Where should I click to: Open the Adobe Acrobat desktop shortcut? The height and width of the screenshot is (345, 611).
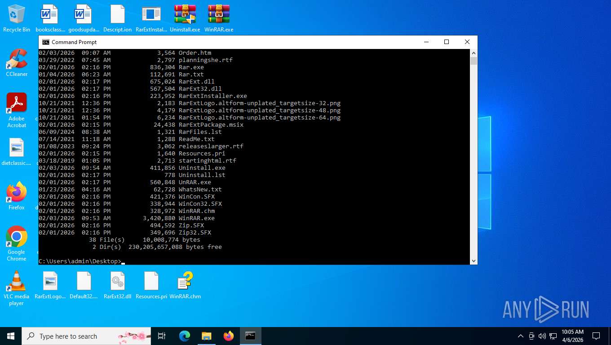[x=17, y=110]
